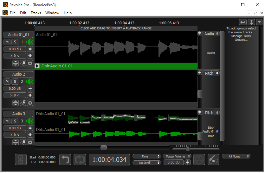
Task: Click plus icon beside Audio display dropdown
Action: point(200,33)
